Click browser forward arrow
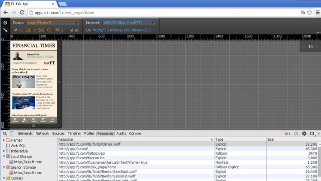Viewport: 321px width, 181px height. [14, 13]
